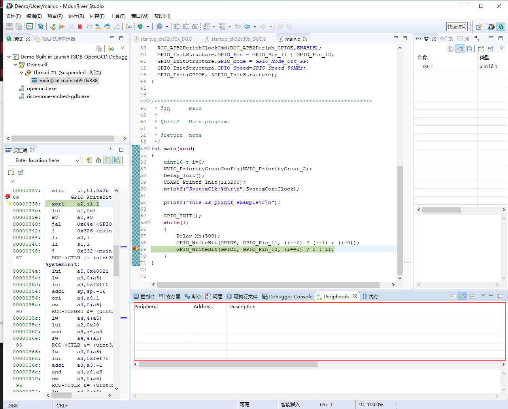Viewport: 508px width, 409px height.
Task: Toggle Show Logical Structure in the variables view
Action: (x=460, y=49)
